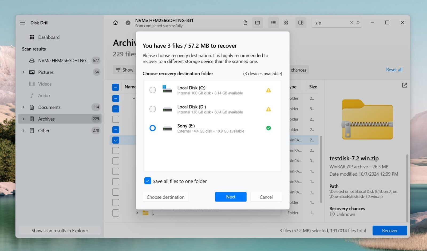The width and height of the screenshot is (427, 251).
Task: Click Reset all to clear selections
Action: [x=394, y=70]
